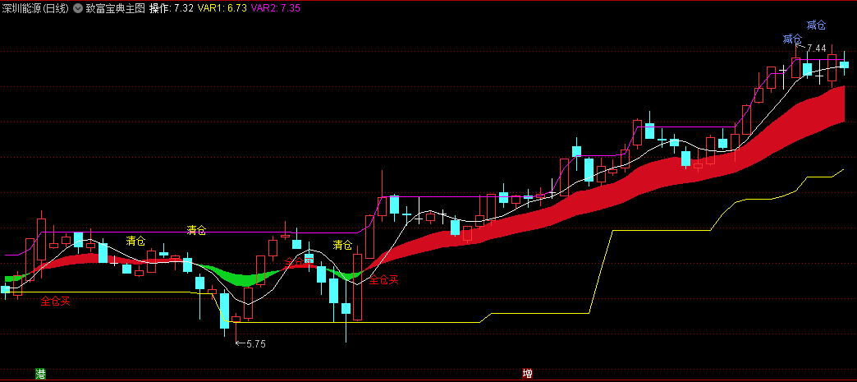Click the 全仓买 signal under the first candles

tap(56, 301)
